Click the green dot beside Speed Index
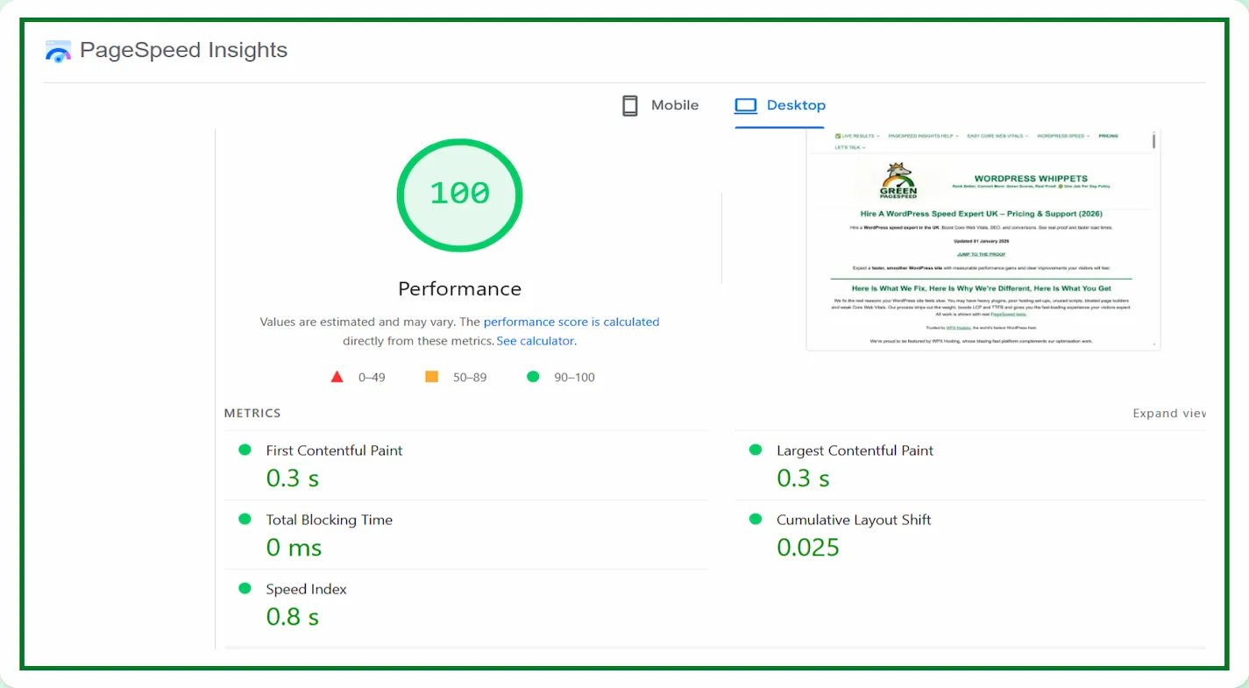Image resolution: width=1249 pixels, height=688 pixels. click(245, 588)
